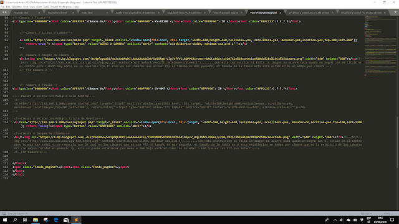399x224 pixels.
Task: Open Task View from the taskbar
Action: click(x=25, y=220)
